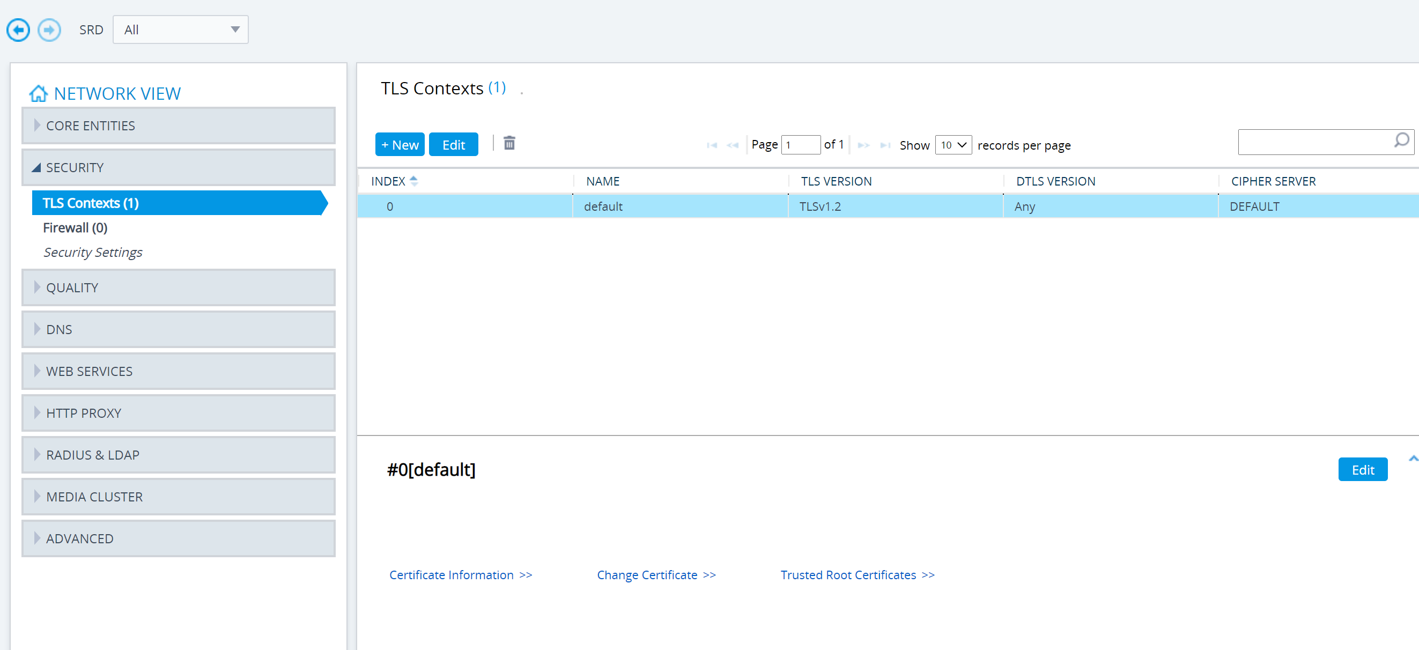Go to first page pagination icon
Viewport: 1419px width, 650px height.
(x=712, y=145)
